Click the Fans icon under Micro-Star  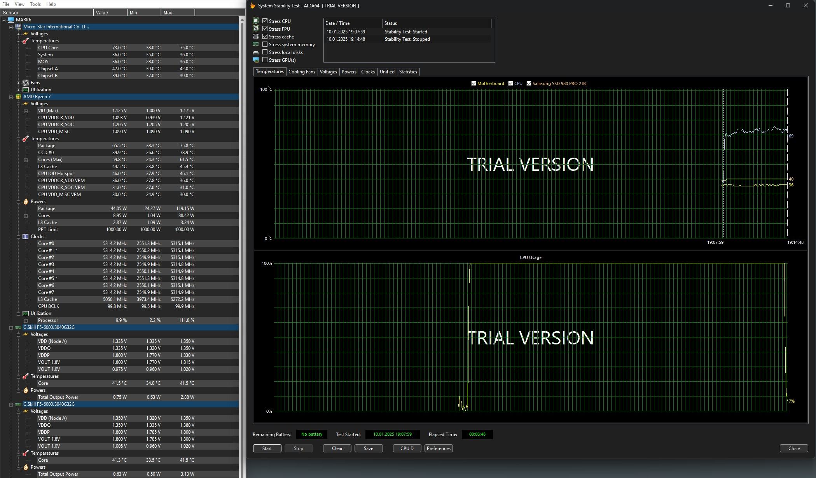(26, 83)
